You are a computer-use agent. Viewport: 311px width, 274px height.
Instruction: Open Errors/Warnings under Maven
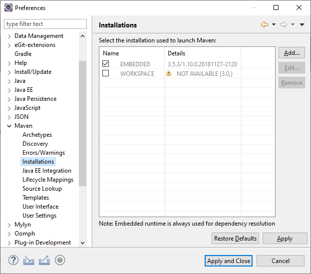(43, 153)
